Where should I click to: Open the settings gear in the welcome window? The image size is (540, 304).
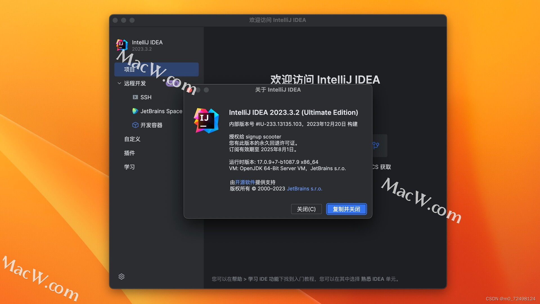121,276
